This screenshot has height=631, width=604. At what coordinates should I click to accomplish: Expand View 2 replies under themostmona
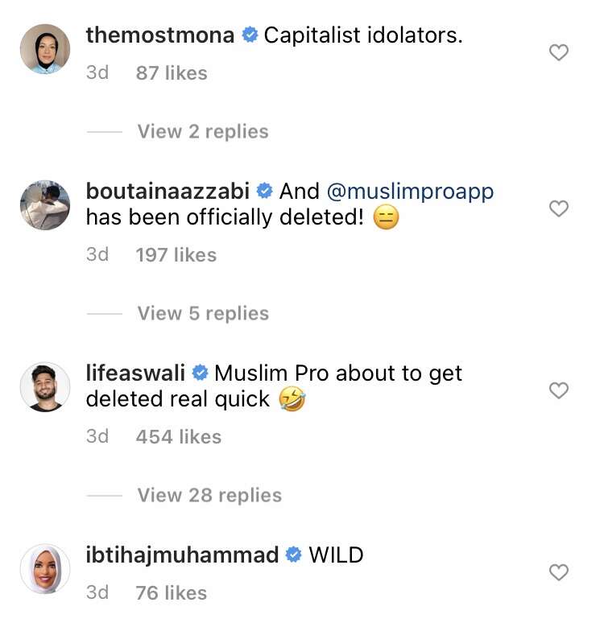tap(202, 131)
